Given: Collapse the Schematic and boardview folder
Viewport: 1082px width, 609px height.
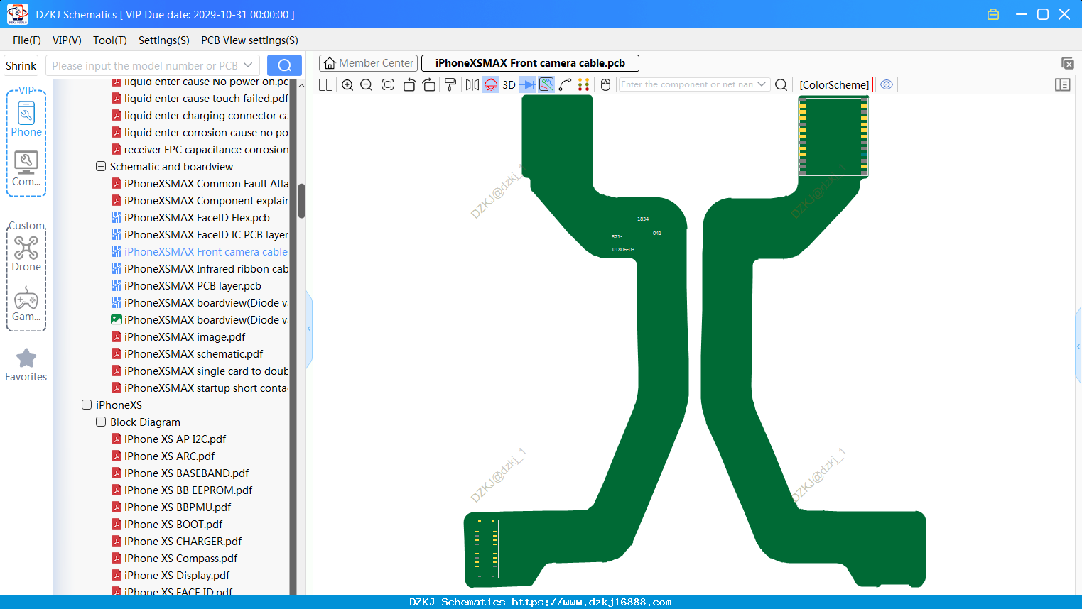Looking at the screenshot, I should coord(101,166).
